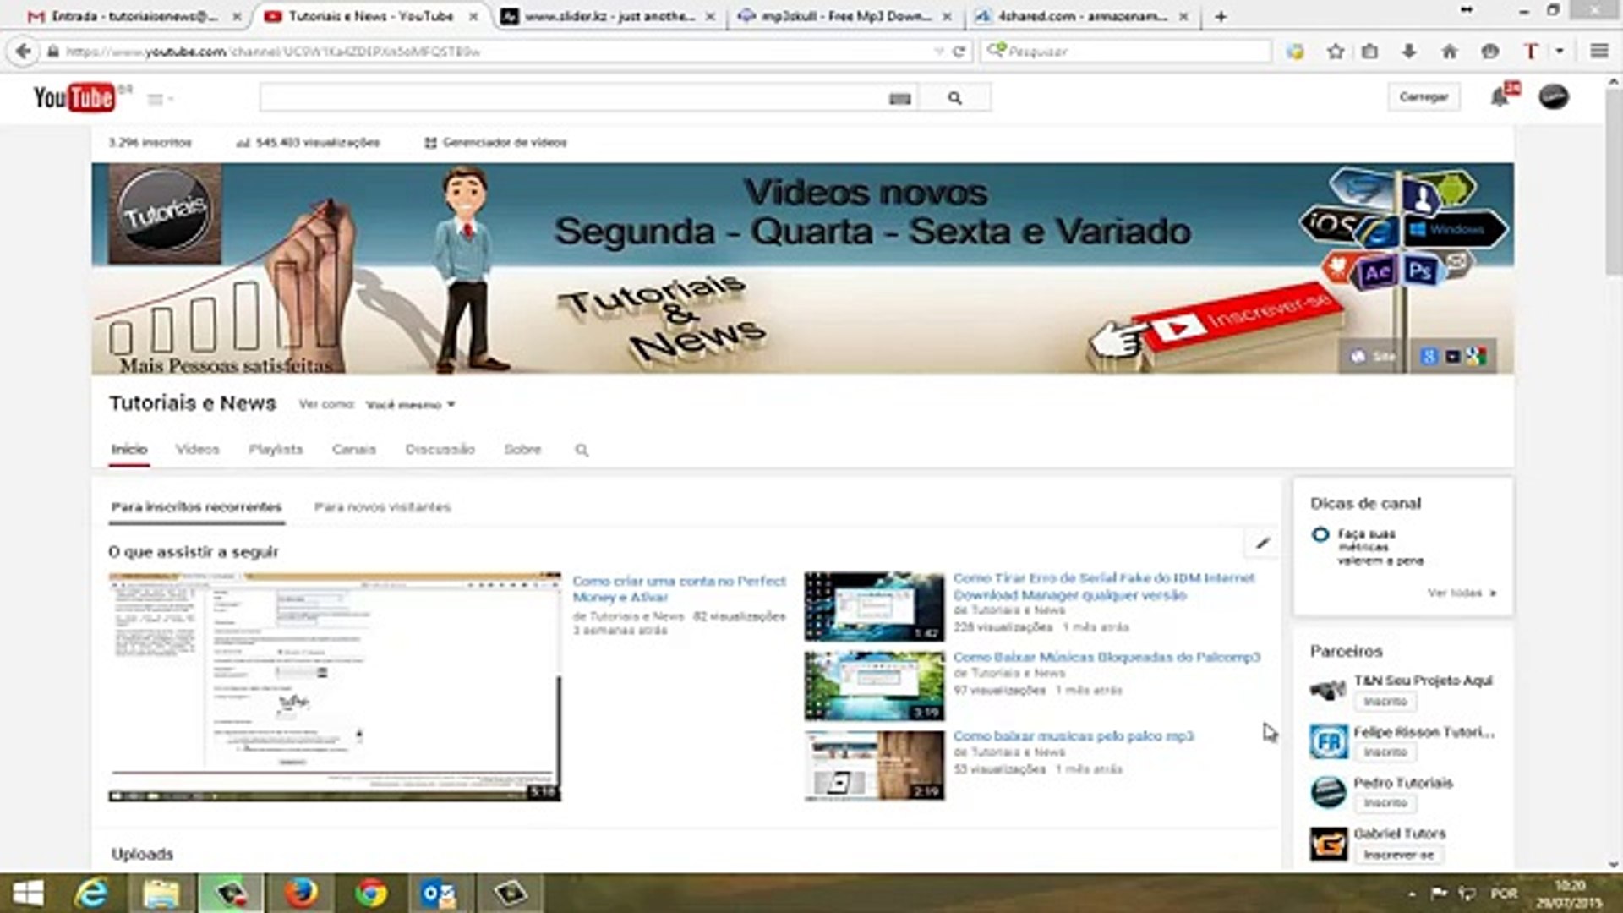Select the Discussão channel tab
1623x913 pixels.
[440, 449]
